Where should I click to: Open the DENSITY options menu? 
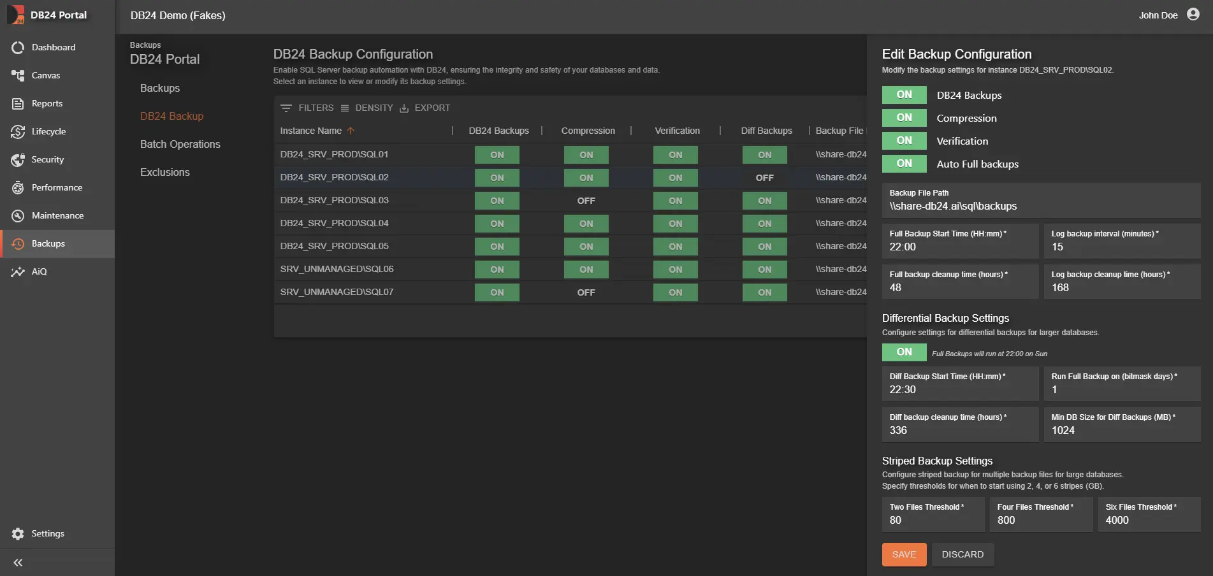tap(367, 108)
